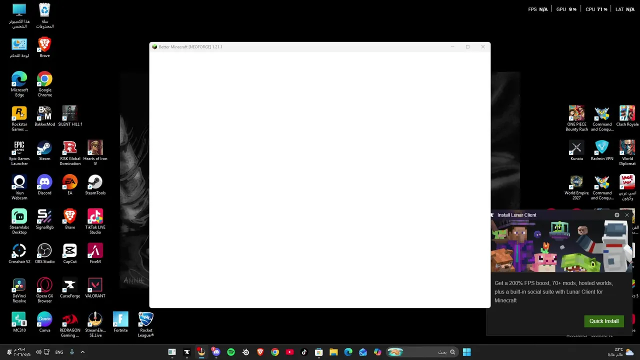
Task: Open the VALORANT desktop shortcut
Action: pyautogui.click(x=95, y=287)
